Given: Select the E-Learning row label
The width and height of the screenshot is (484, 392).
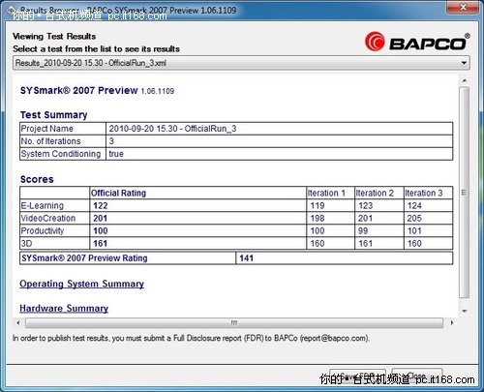Looking at the screenshot, I should tap(43, 205).
